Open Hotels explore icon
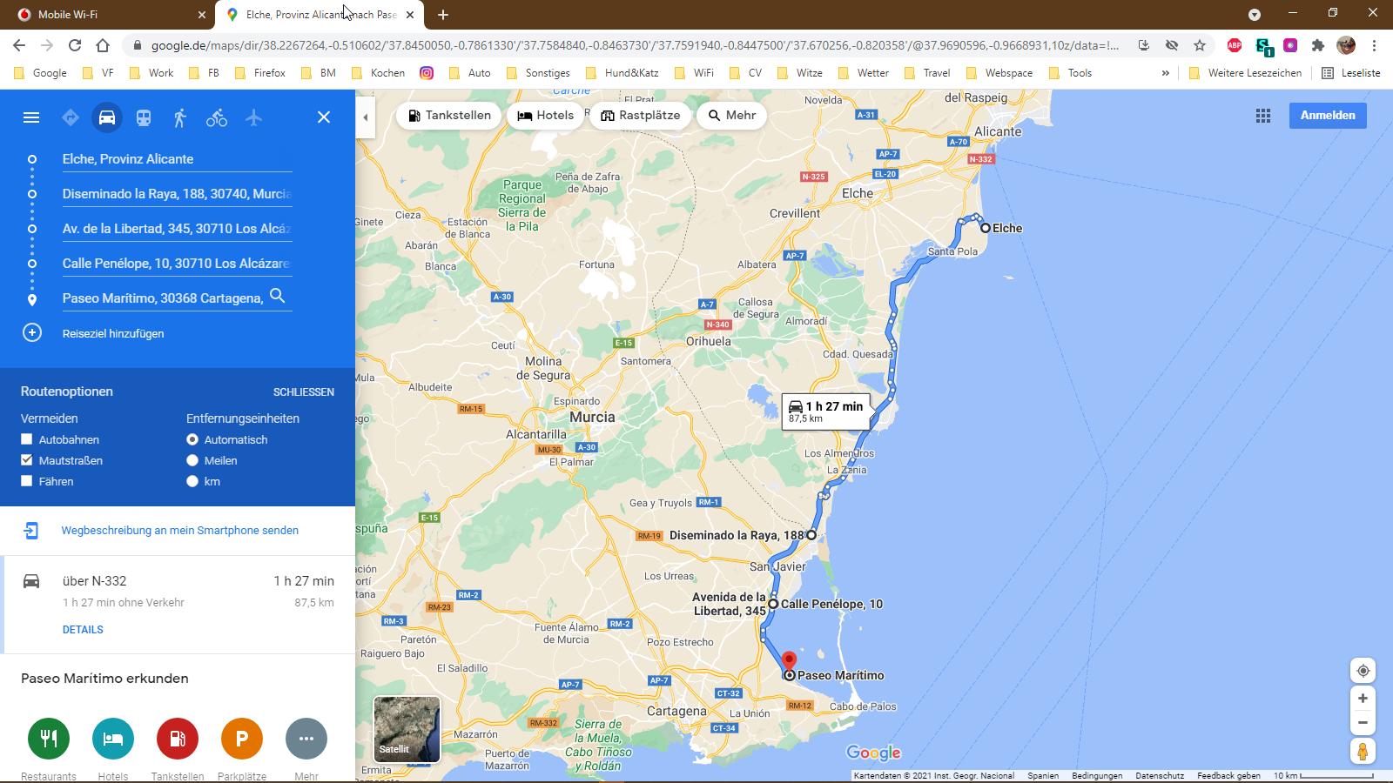 pyautogui.click(x=113, y=739)
